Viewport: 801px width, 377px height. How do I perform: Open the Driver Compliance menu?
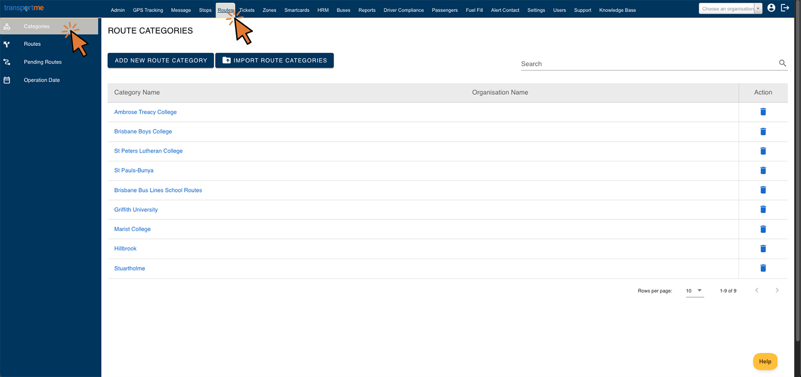point(404,10)
